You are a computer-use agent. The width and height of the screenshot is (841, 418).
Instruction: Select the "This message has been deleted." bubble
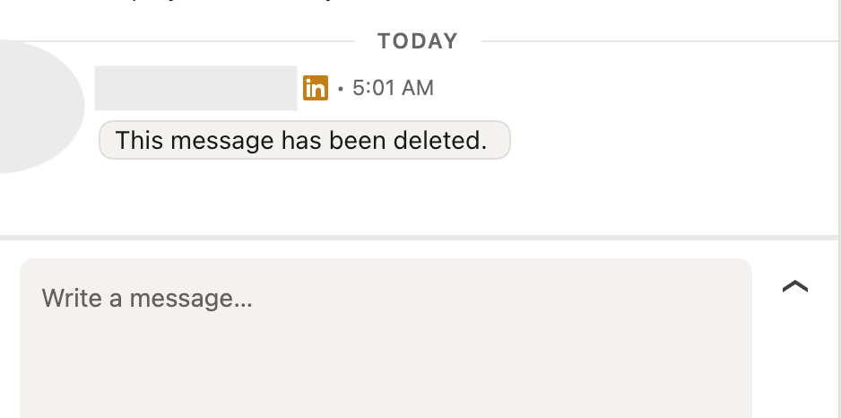click(x=304, y=141)
